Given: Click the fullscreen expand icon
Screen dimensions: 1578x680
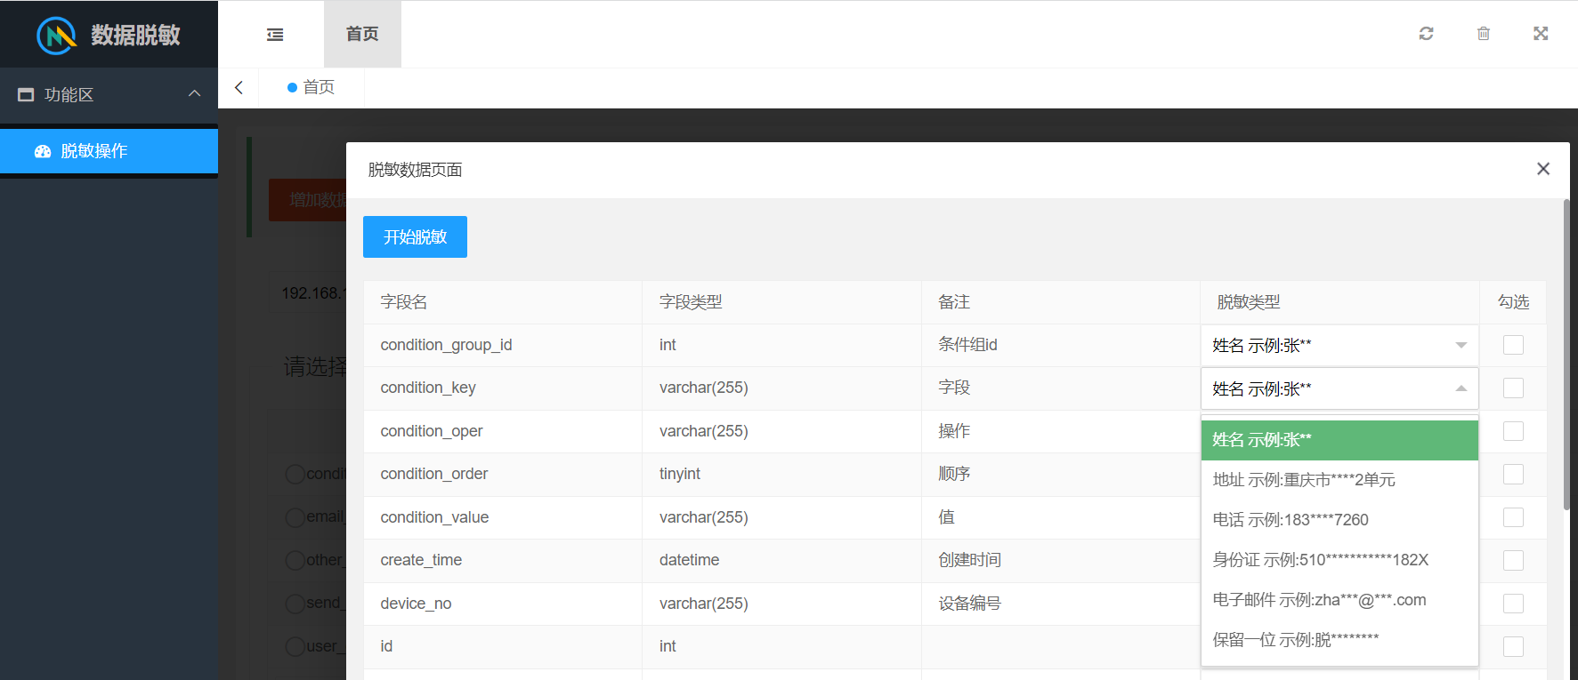Looking at the screenshot, I should point(1541,33).
